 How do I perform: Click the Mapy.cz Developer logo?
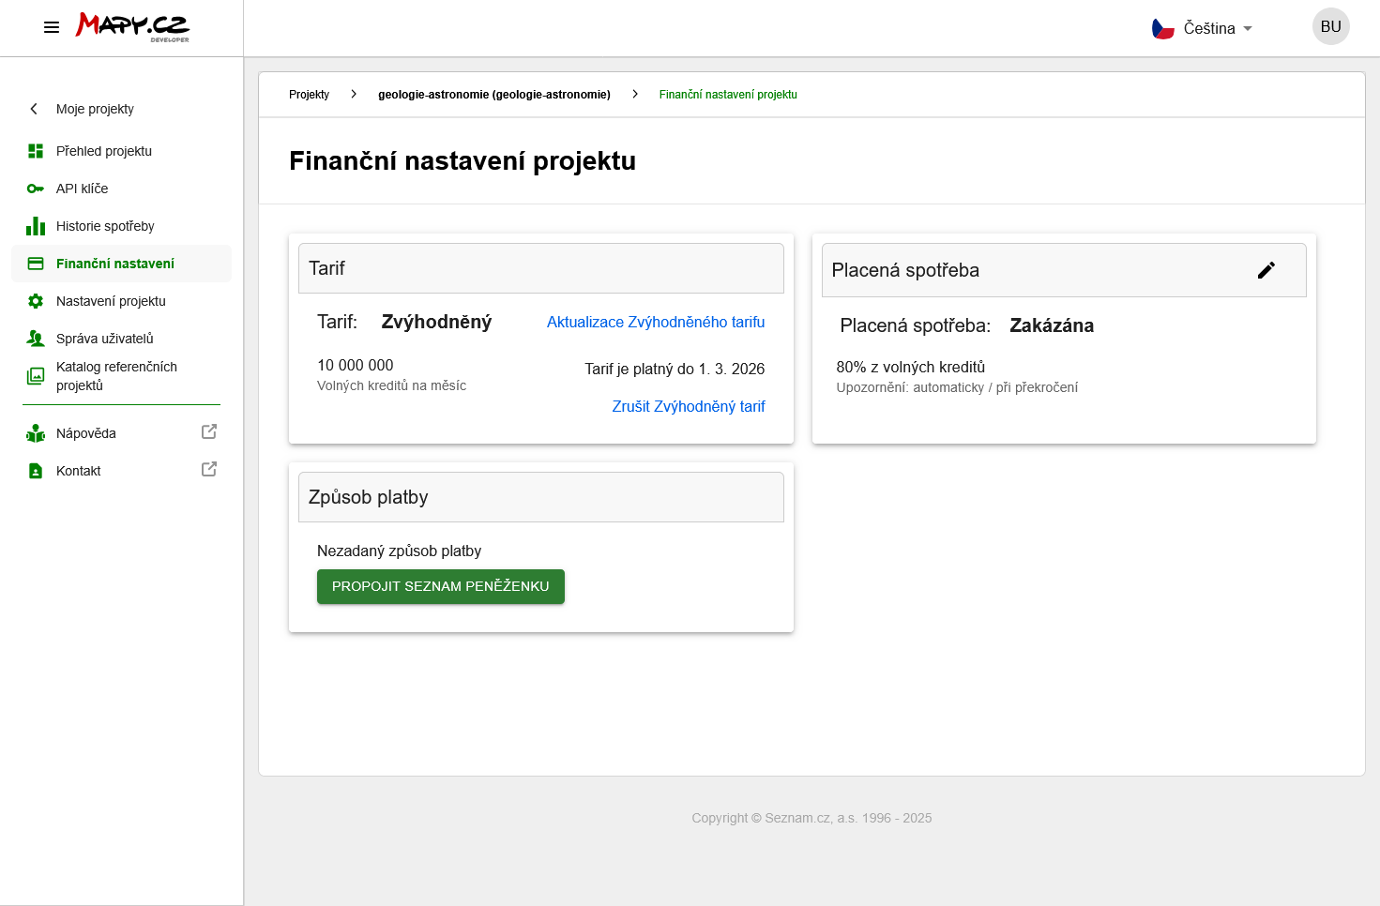tap(132, 27)
